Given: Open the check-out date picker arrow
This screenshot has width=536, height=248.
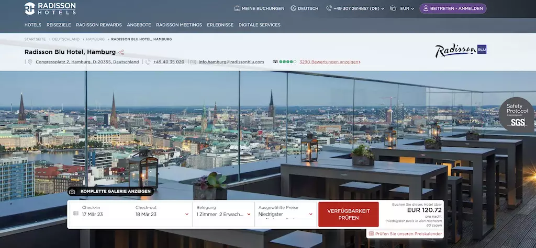Looking at the screenshot, I should (x=187, y=215).
